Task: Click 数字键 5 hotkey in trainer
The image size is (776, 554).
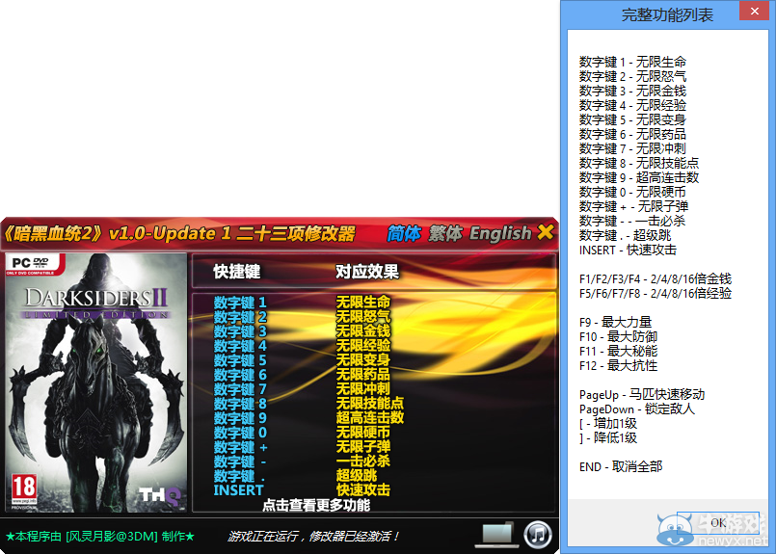Action: pyautogui.click(x=240, y=360)
